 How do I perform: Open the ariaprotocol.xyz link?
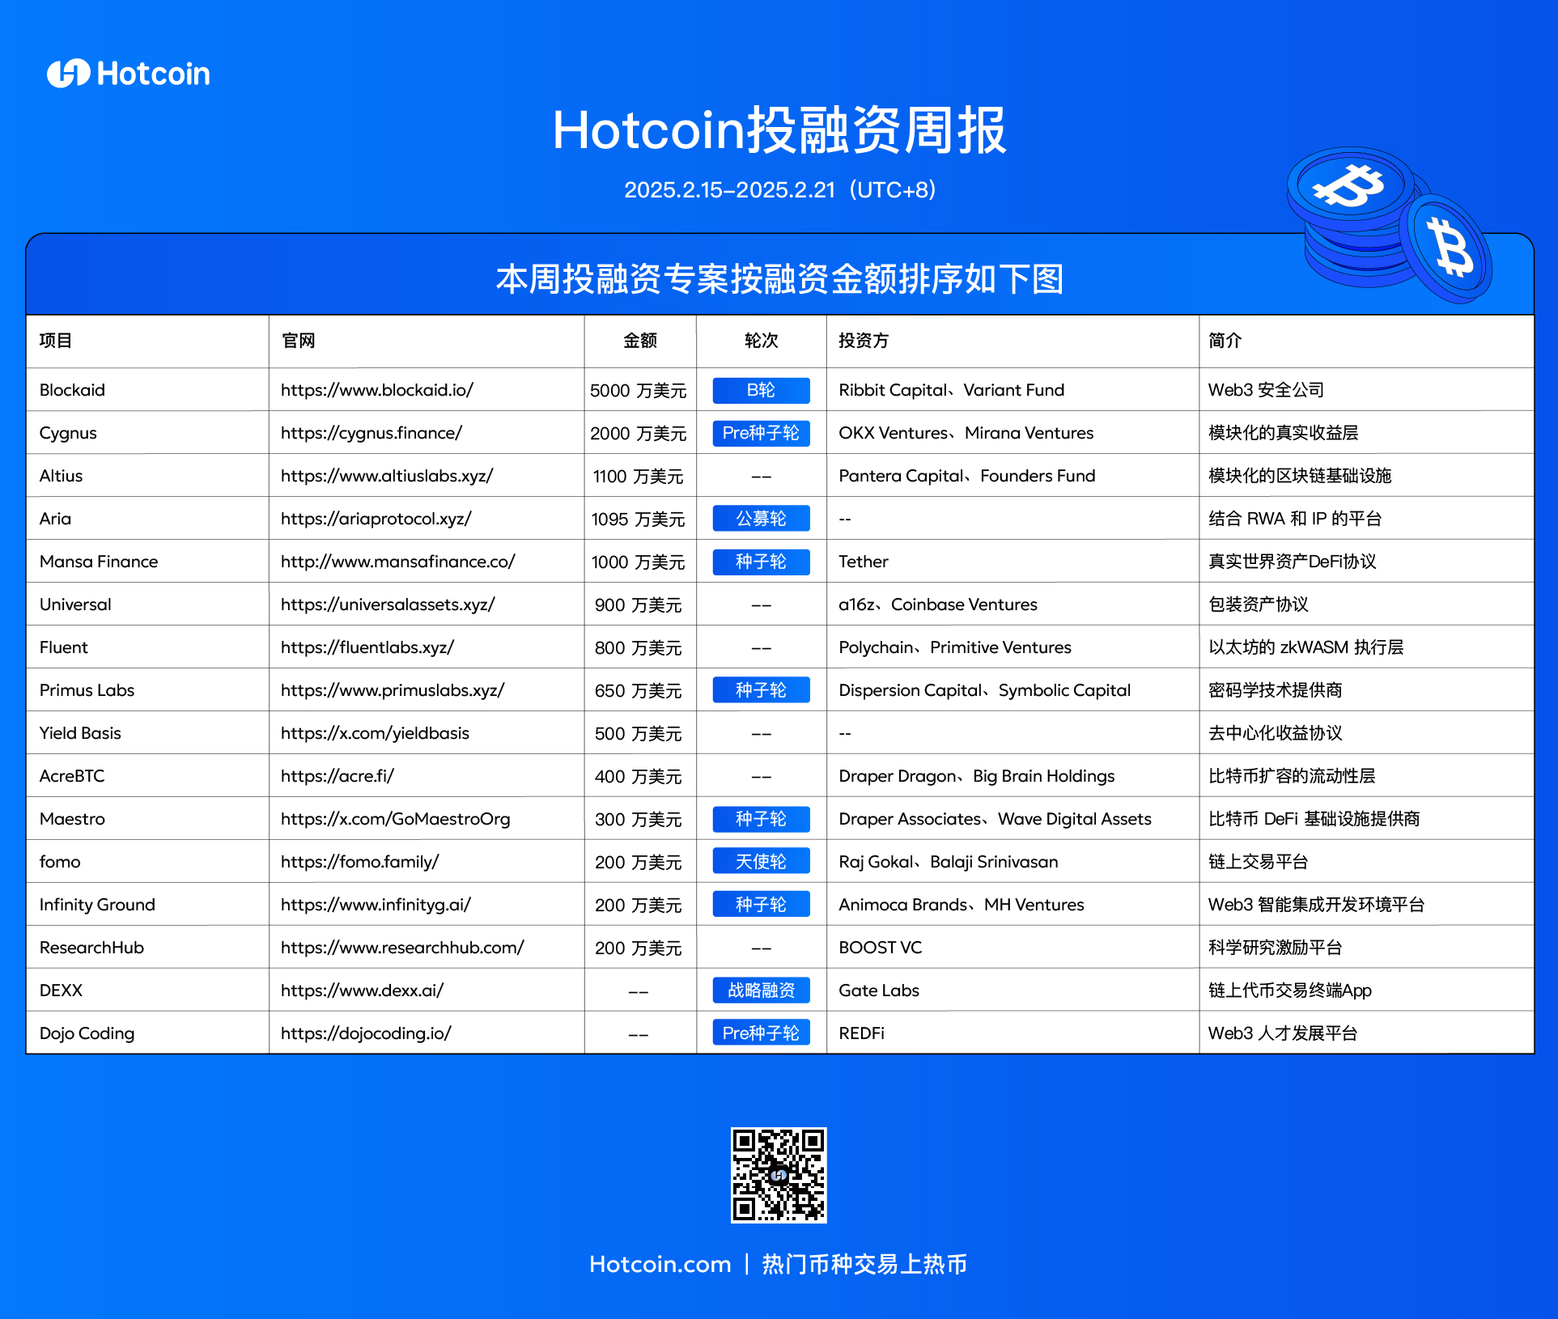(x=376, y=519)
